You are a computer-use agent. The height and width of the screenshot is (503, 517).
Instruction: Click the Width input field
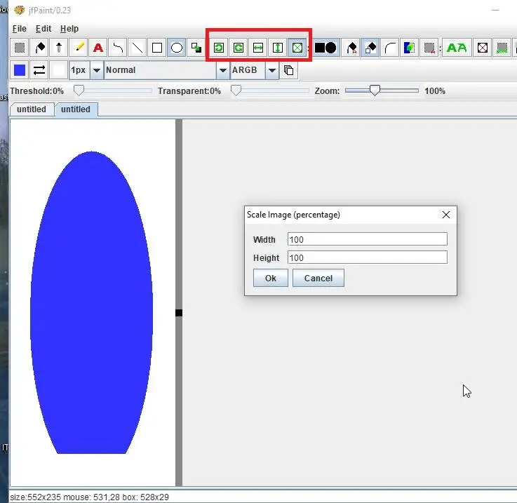[368, 239]
